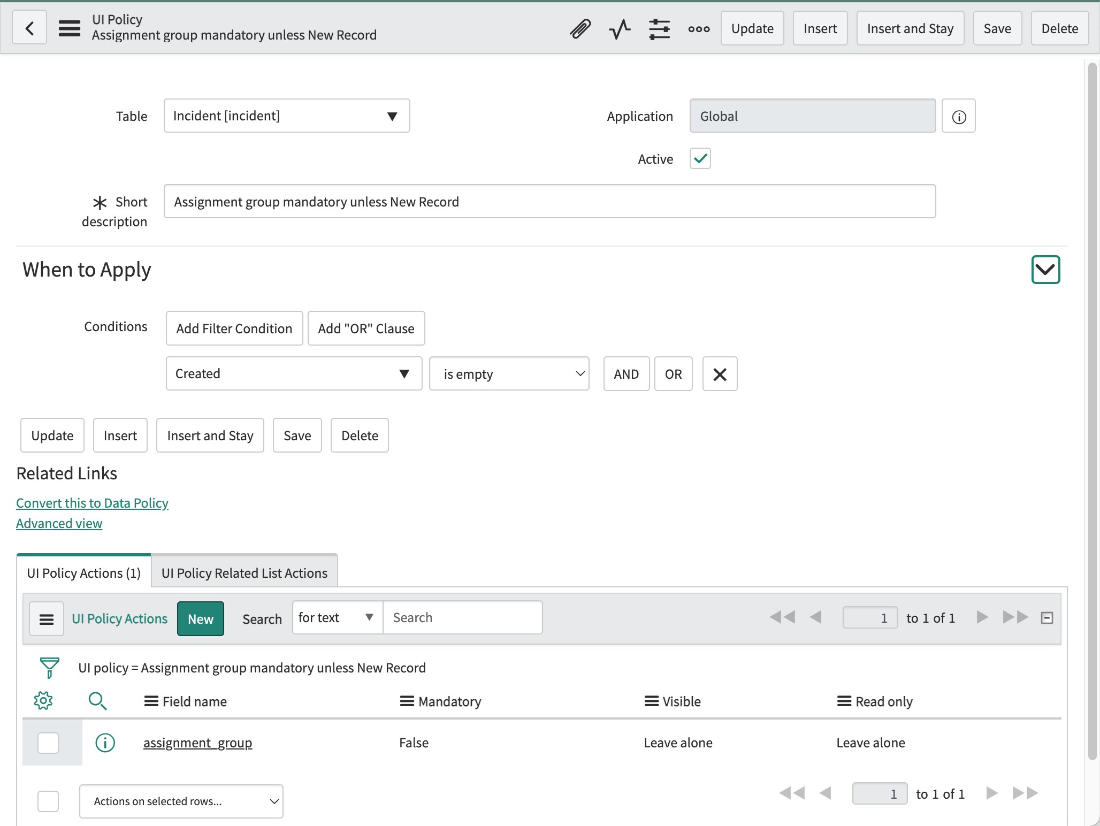Screen dimensions: 1100x826
Task: Open the personalize form icon
Action: coord(660,28)
